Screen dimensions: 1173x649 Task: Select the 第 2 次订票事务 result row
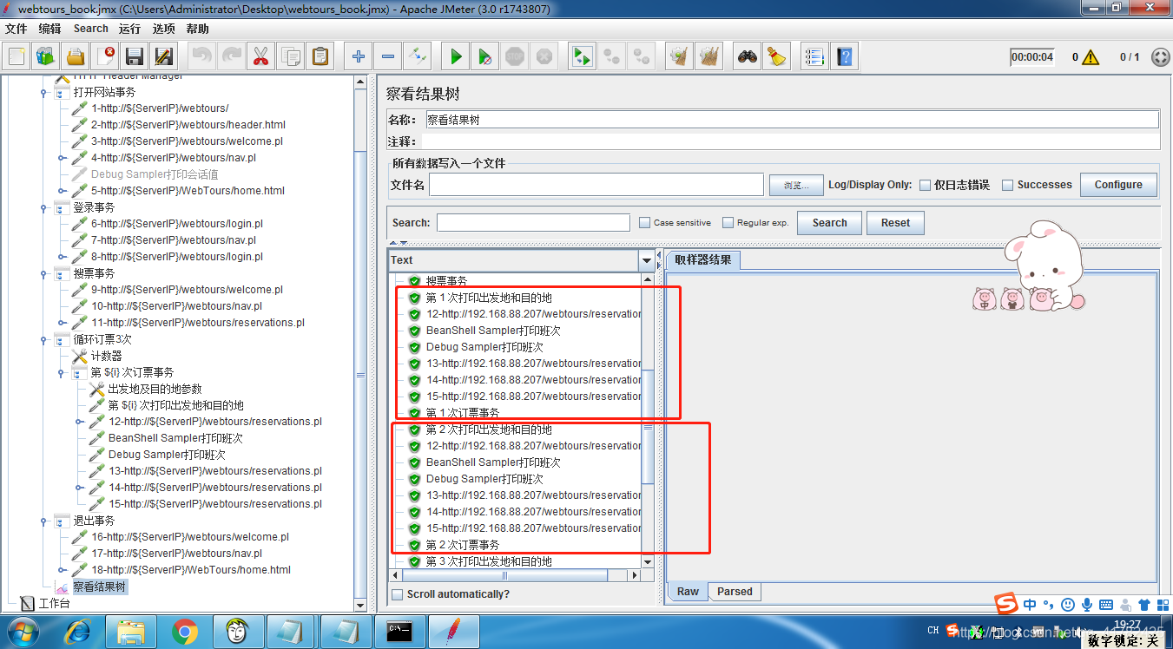463,545
